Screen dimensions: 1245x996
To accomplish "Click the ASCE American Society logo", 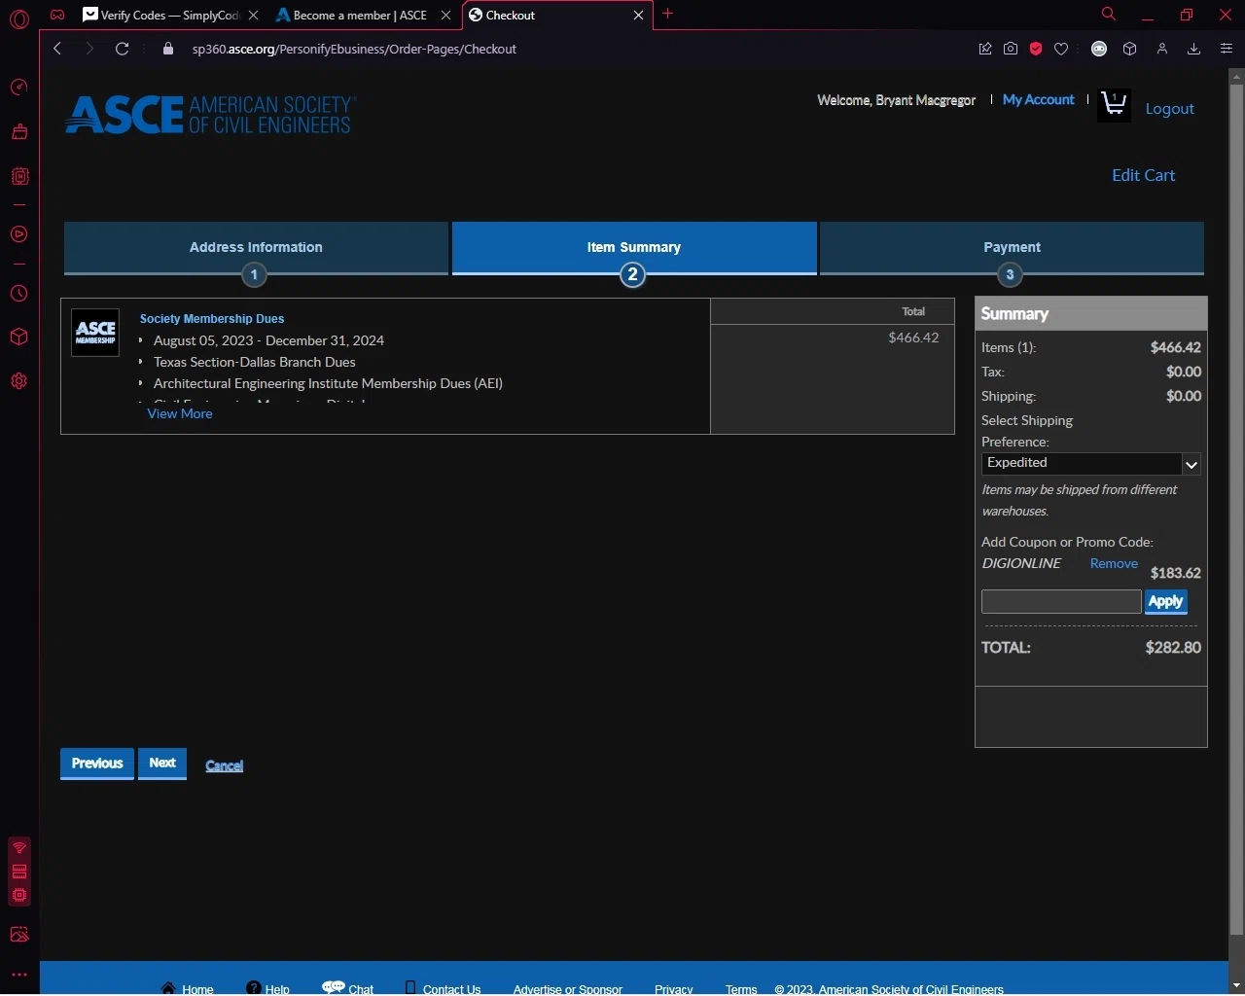I will [211, 115].
